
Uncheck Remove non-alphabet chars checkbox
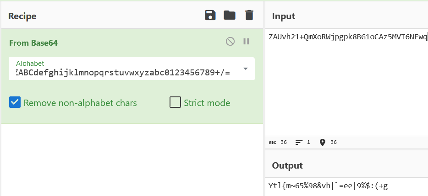pos(15,102)
